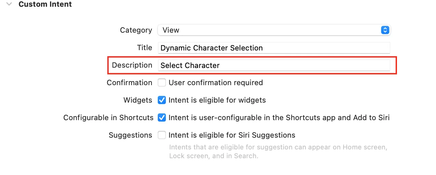Click the Confirmation row label
Screen dimensions: 436x175
point(130,82)
